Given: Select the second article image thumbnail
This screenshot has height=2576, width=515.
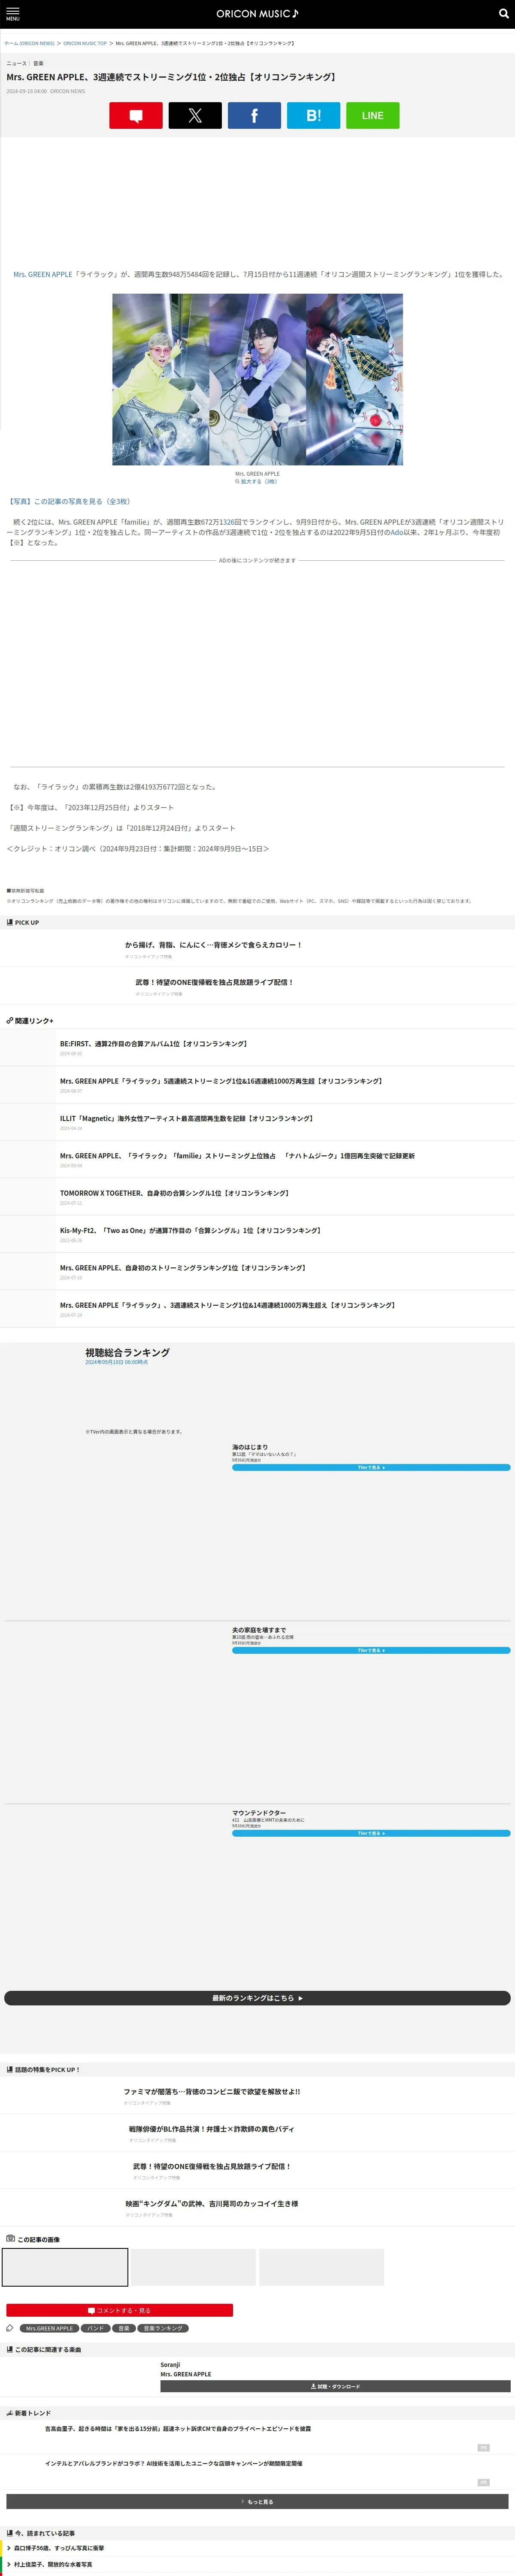Looking at the screenshot, I should tap(193, 2267).
